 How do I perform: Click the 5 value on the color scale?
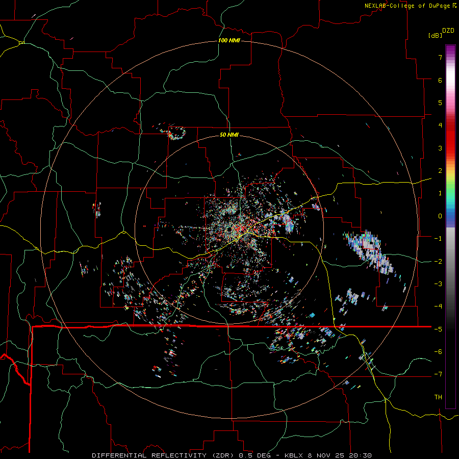(x=440, y=103)
